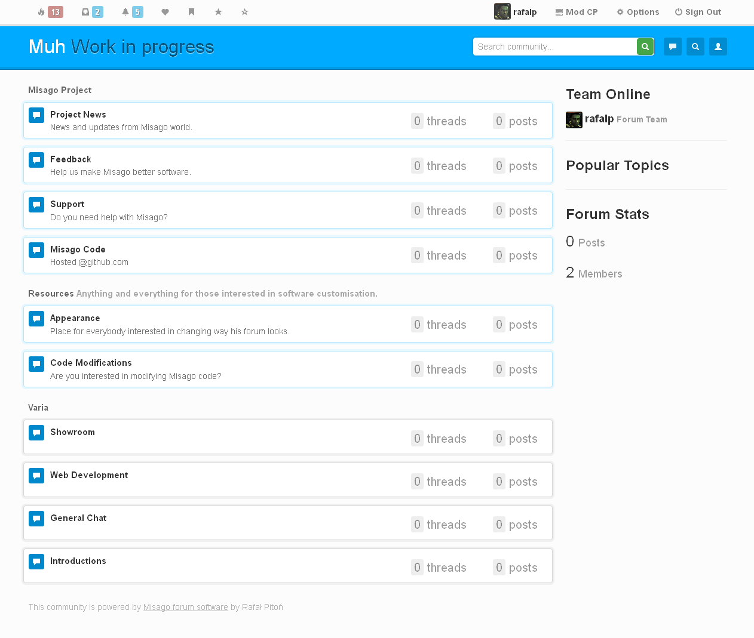The image size is (754, 638).
Task: Open the inbox icon showing 2 messages
Action: click(92, 12)
